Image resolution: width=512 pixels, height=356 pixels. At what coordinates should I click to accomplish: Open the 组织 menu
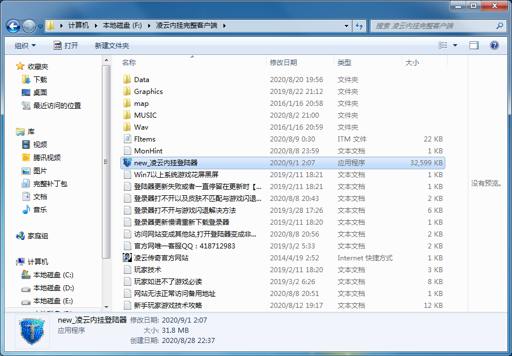[25, 45]
